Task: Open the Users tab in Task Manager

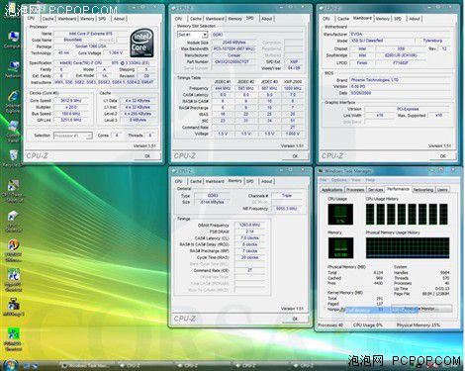Action: pos(442,190)
